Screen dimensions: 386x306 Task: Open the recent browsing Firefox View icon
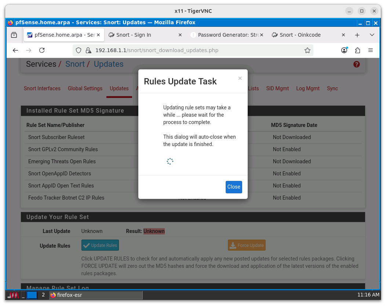tap(14, 35)
